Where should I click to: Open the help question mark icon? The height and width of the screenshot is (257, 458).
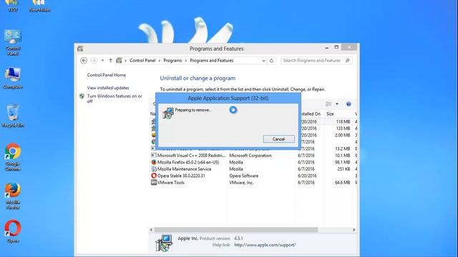coord(349,104)
